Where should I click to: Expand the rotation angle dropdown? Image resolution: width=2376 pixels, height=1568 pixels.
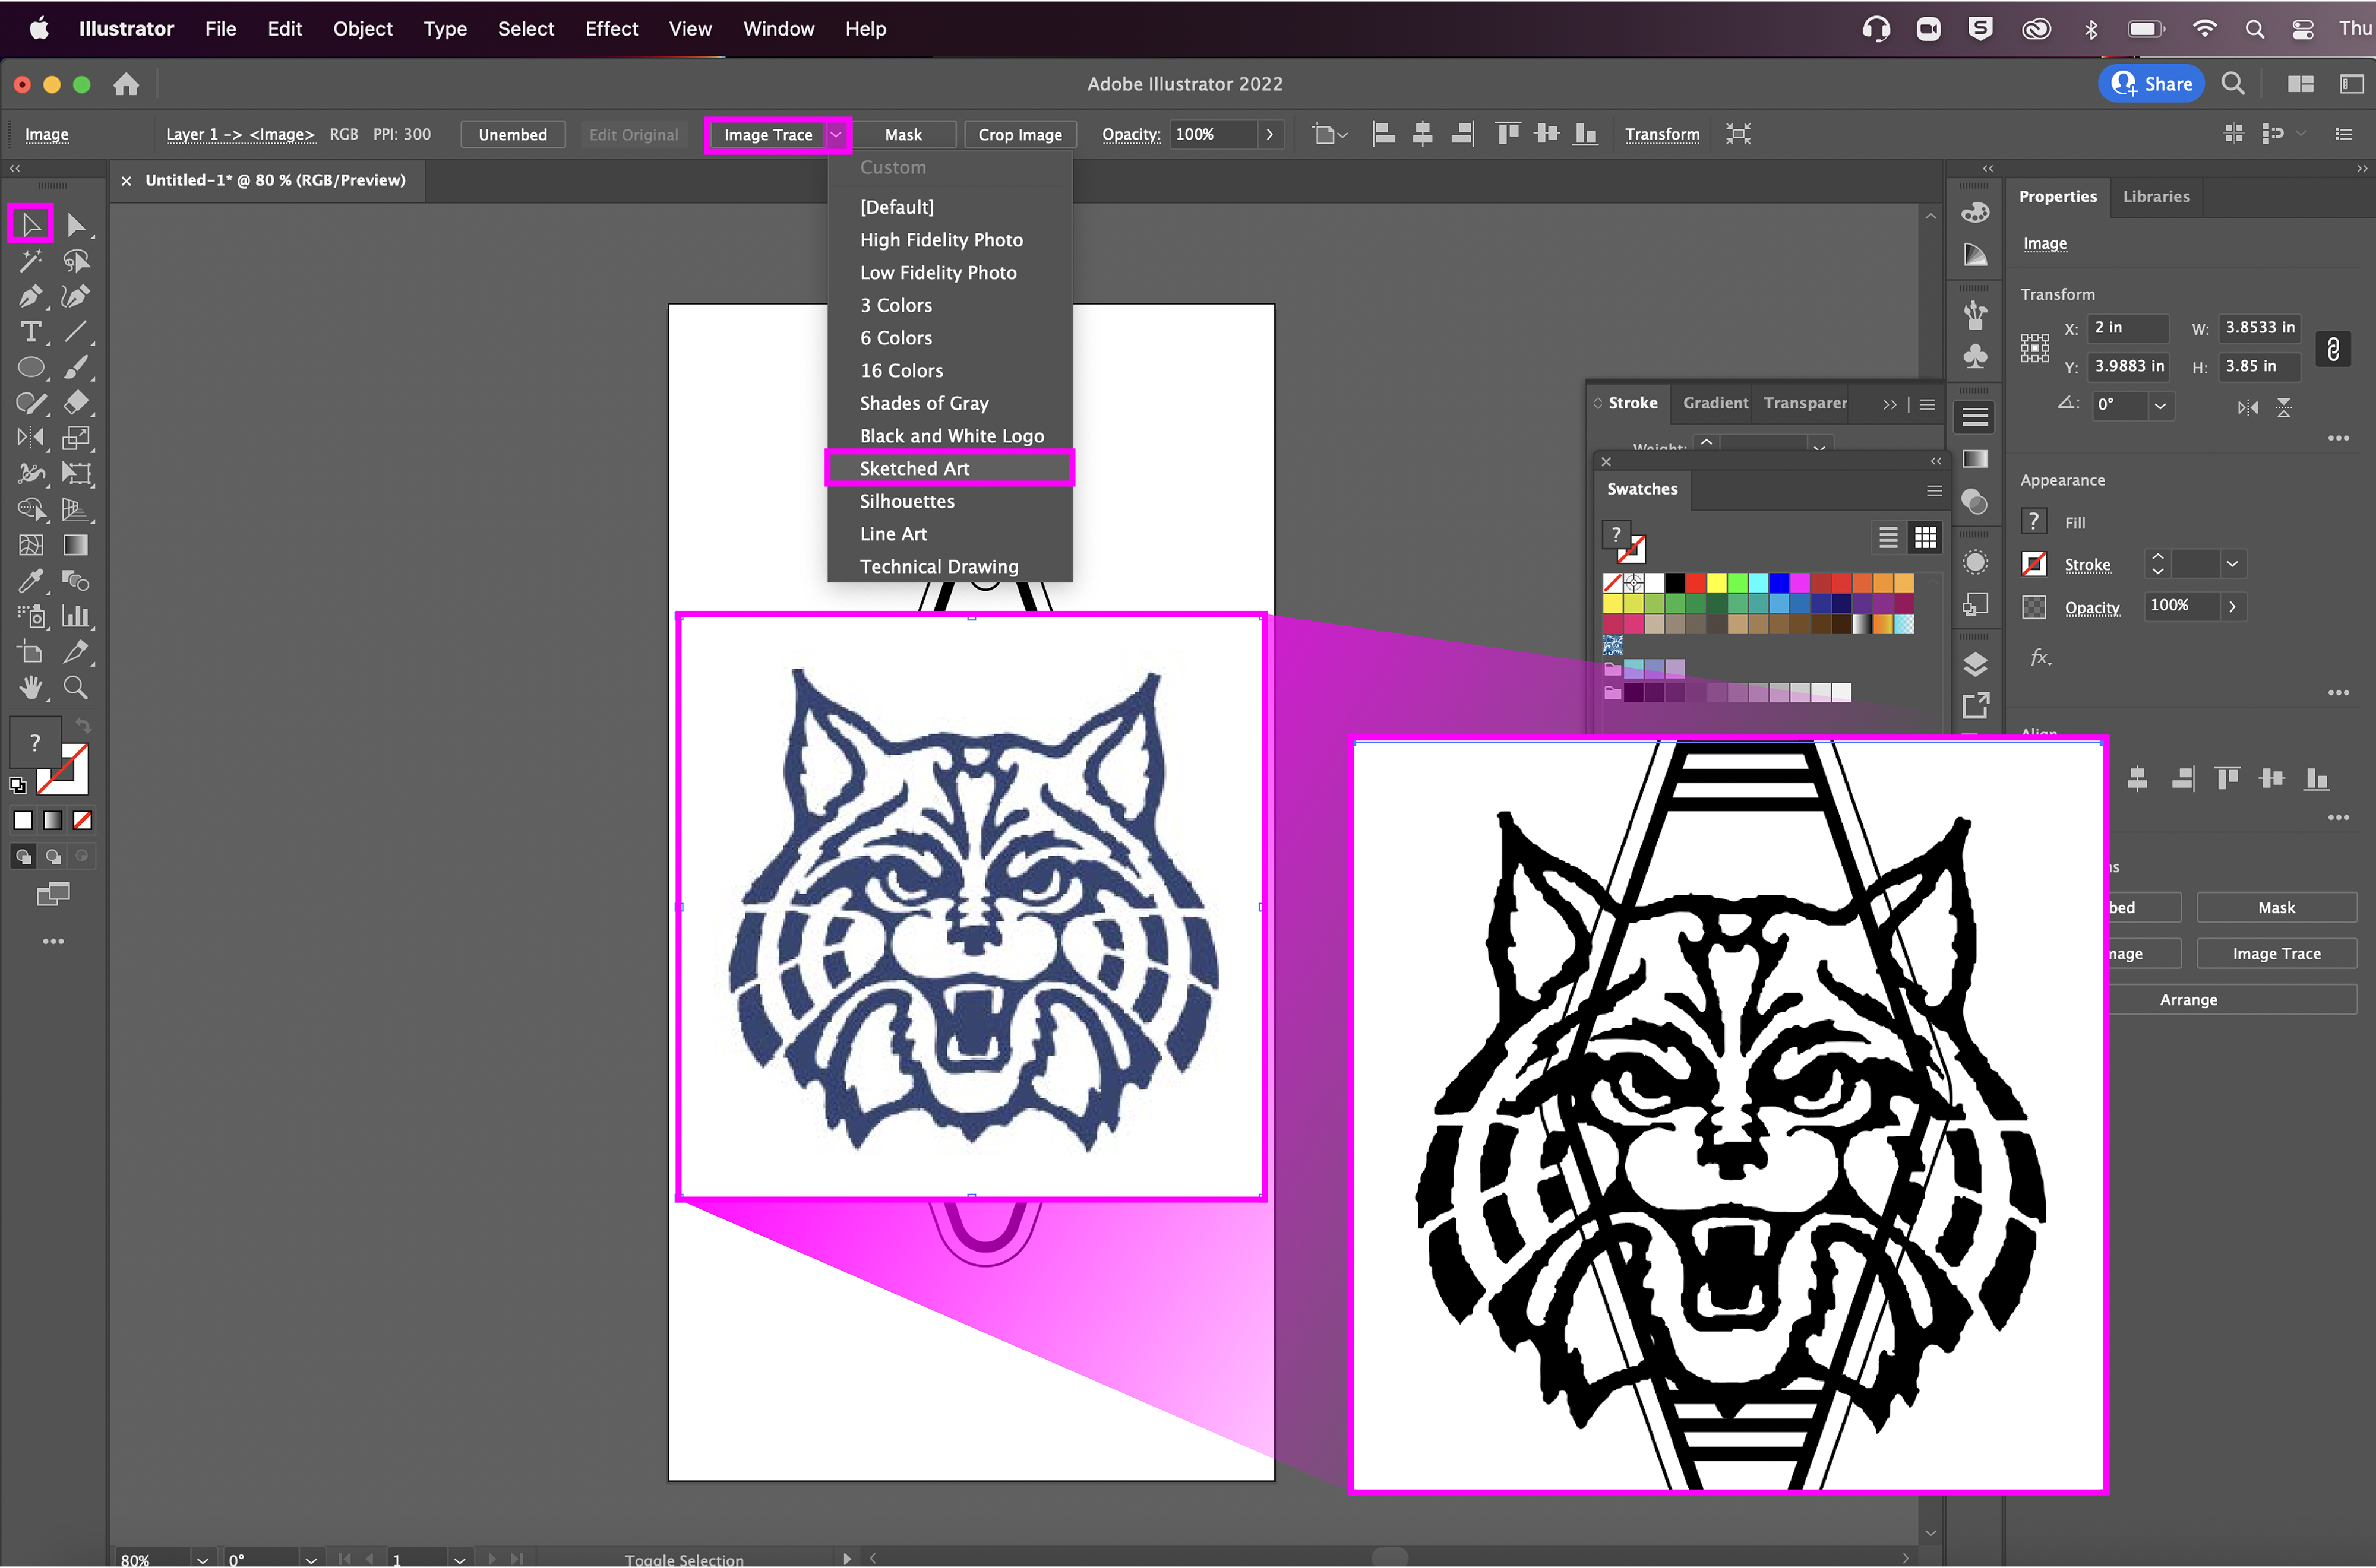point(2160,406)
